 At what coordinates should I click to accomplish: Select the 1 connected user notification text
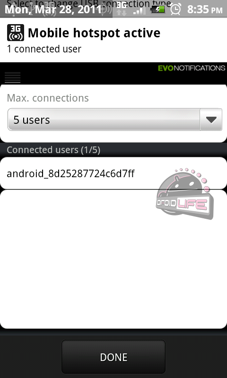(44, 49)
